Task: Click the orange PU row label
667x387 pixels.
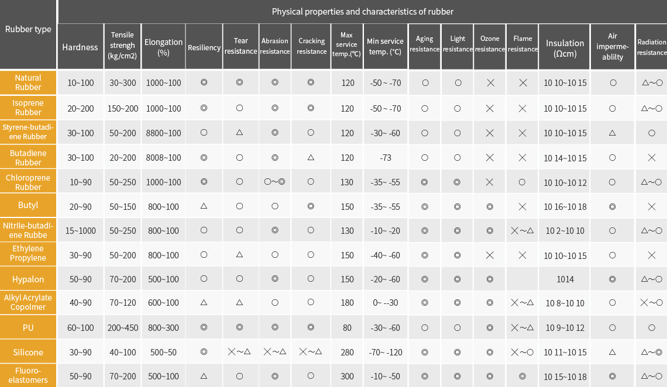Action: [x=28, y=327]
